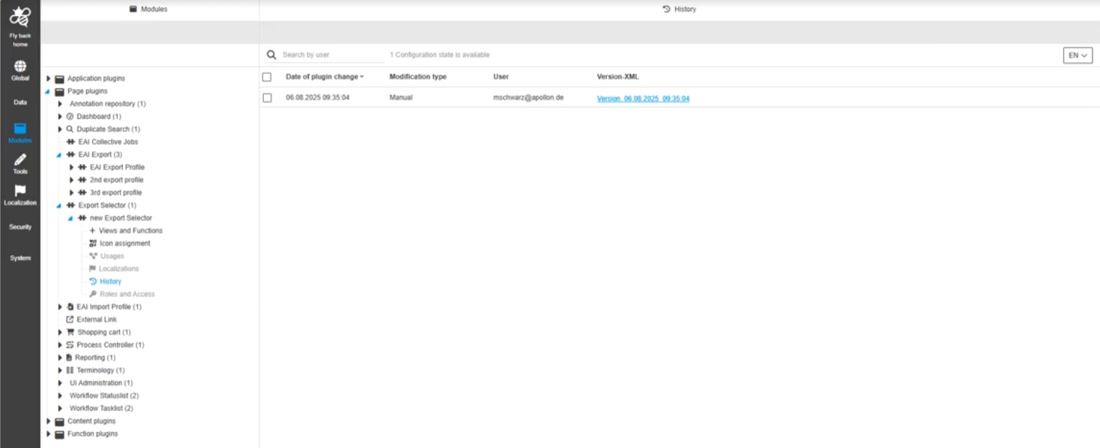Collapse the new Export Selector node
Viewport: 1100px width, 448px height.
pos(71,218)
